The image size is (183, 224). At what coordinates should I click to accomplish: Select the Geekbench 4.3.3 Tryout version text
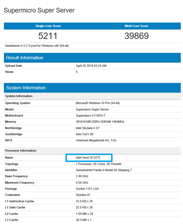point(37,46)
